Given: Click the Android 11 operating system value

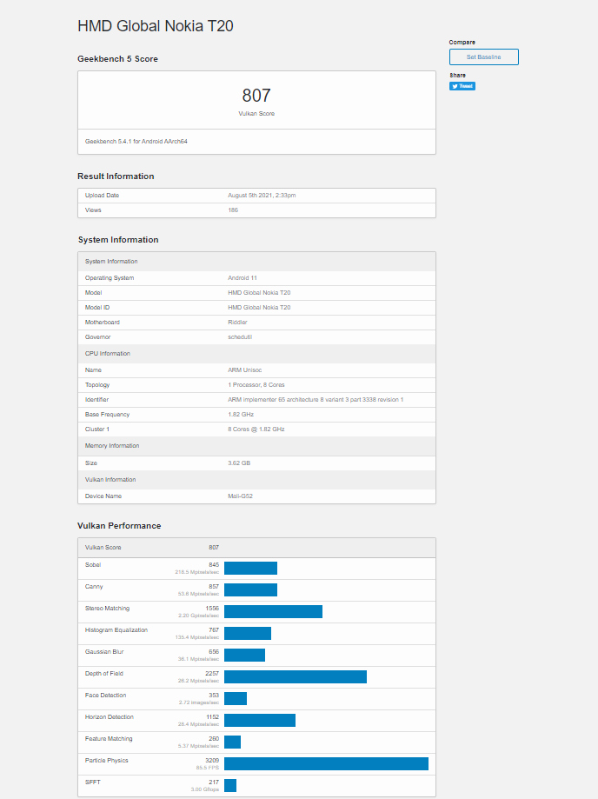Looking at the screenshot, I should pos(243,278).
